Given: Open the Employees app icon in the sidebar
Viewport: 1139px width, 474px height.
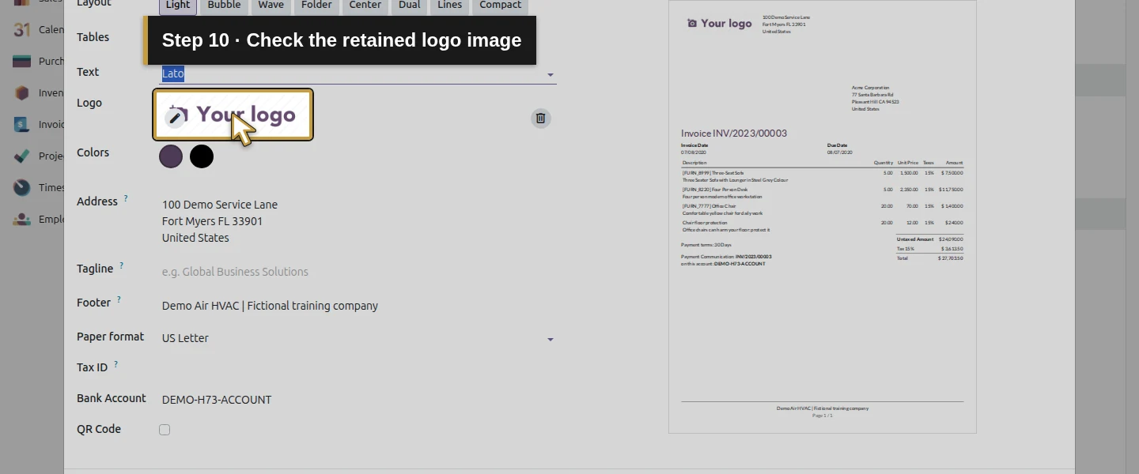Looking at the screenshot, I should pyautogui.click(x=22, y=220).
